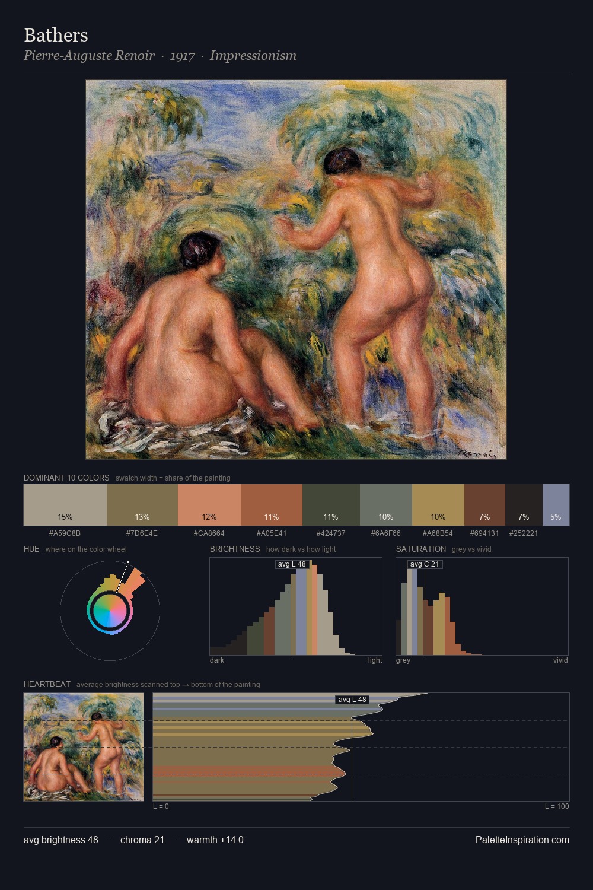Click the 'avg L 48' label in heartbeat chart
The height and width of the screenshot is (890, 593).
click(352, 700)
